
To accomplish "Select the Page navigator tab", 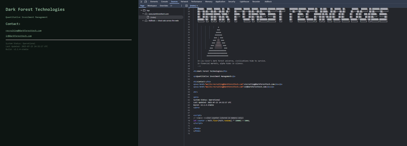I will (x=142, y=6).
